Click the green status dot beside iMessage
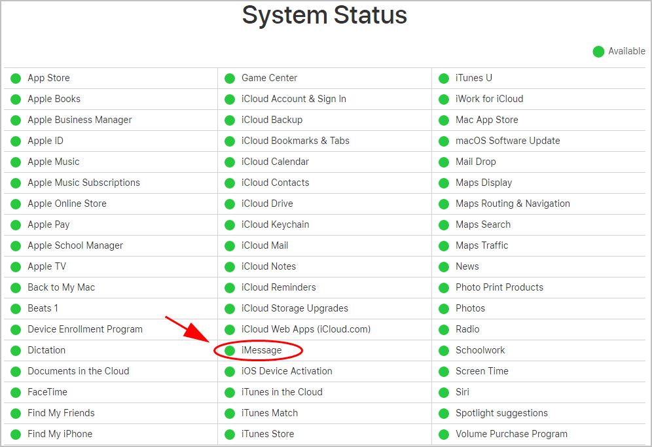 230,351
